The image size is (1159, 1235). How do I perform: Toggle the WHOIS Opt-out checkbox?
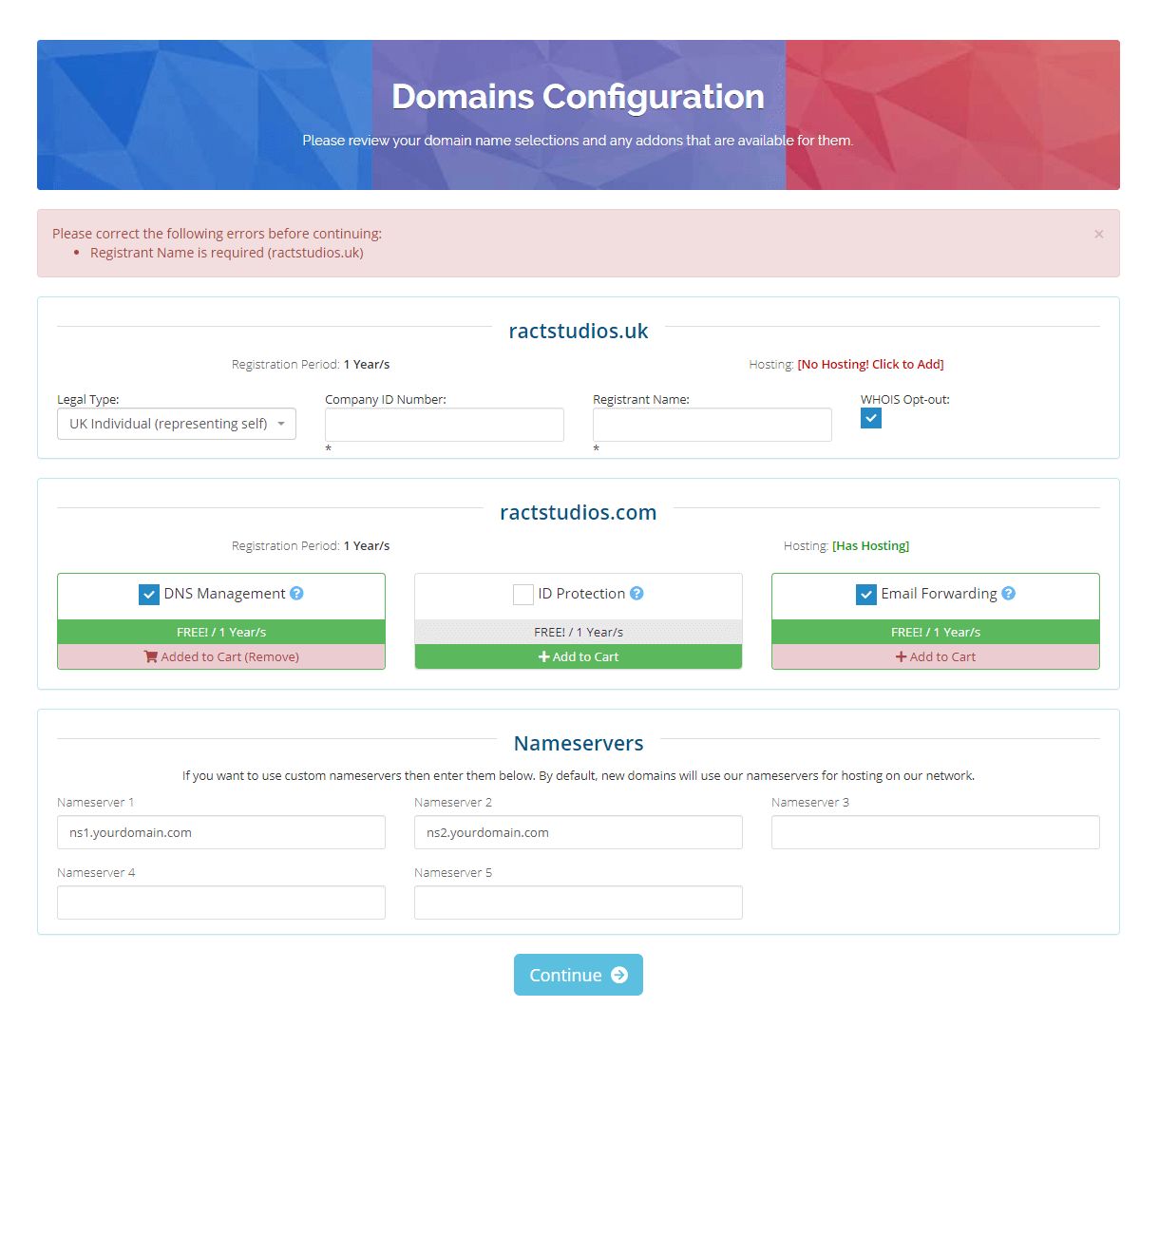point(871,418)
